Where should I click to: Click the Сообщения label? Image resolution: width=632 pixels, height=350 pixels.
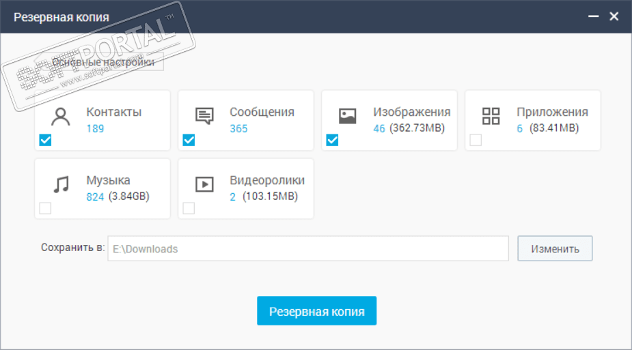click(x=262, y=112)
